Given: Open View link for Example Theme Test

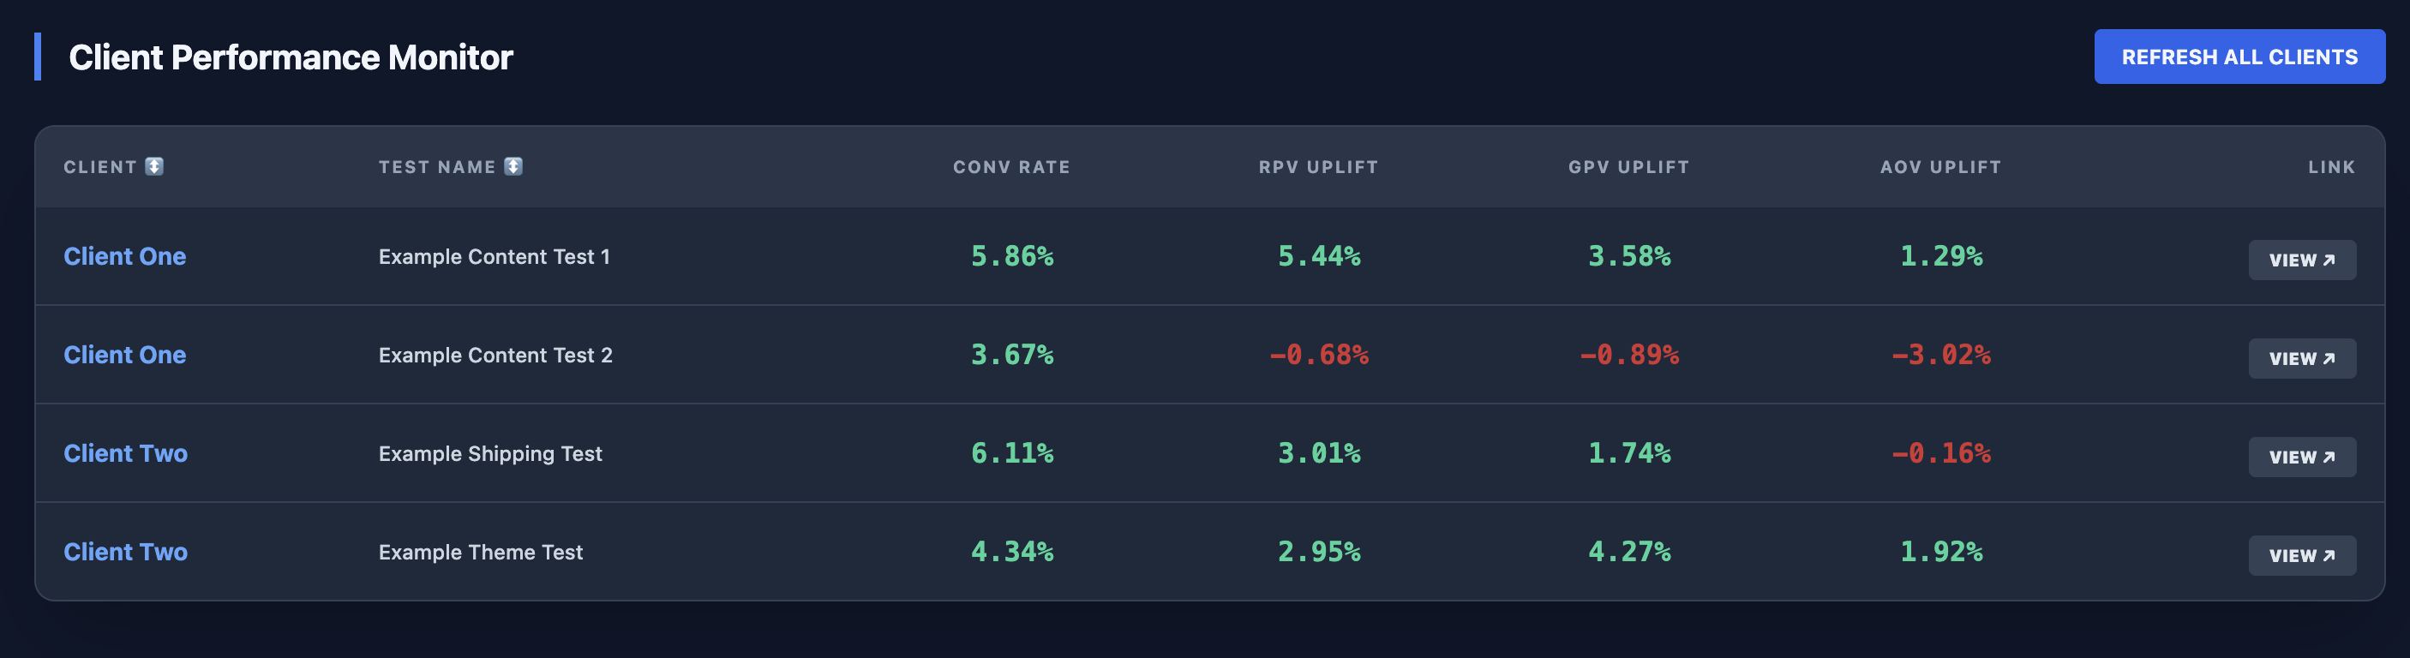Looking at the screenshot, I should [x=2301, y=556].
